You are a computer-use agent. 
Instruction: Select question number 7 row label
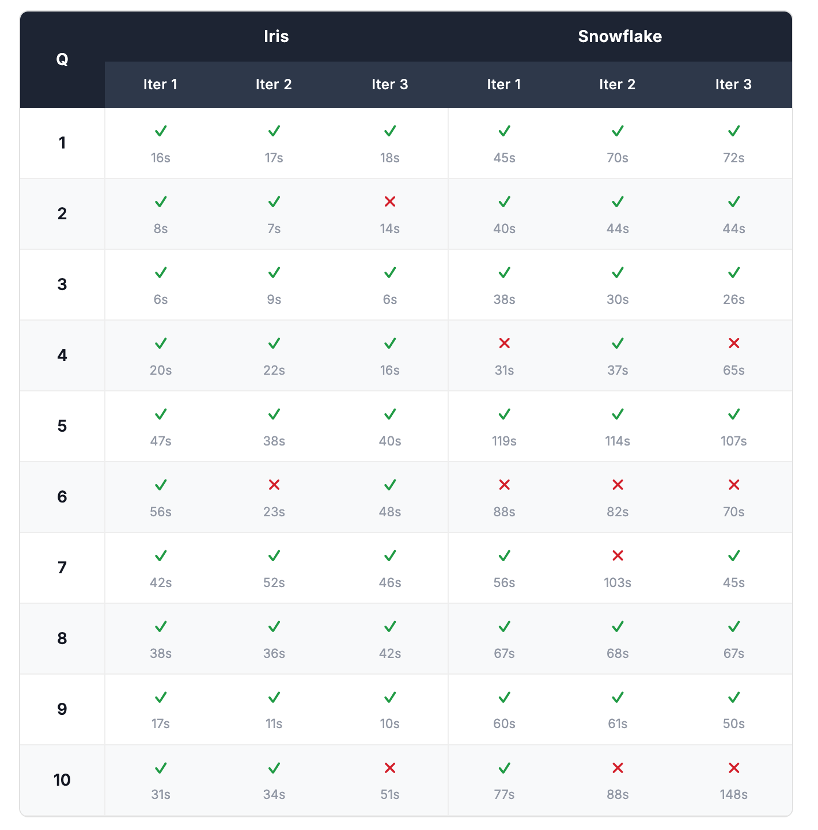(x=62, y=568)
